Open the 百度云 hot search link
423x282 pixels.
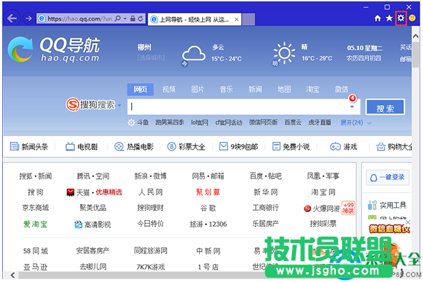pyautogui.click(x=293, y=123)
